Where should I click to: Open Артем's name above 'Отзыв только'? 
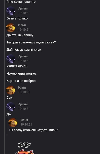[23, 8]
